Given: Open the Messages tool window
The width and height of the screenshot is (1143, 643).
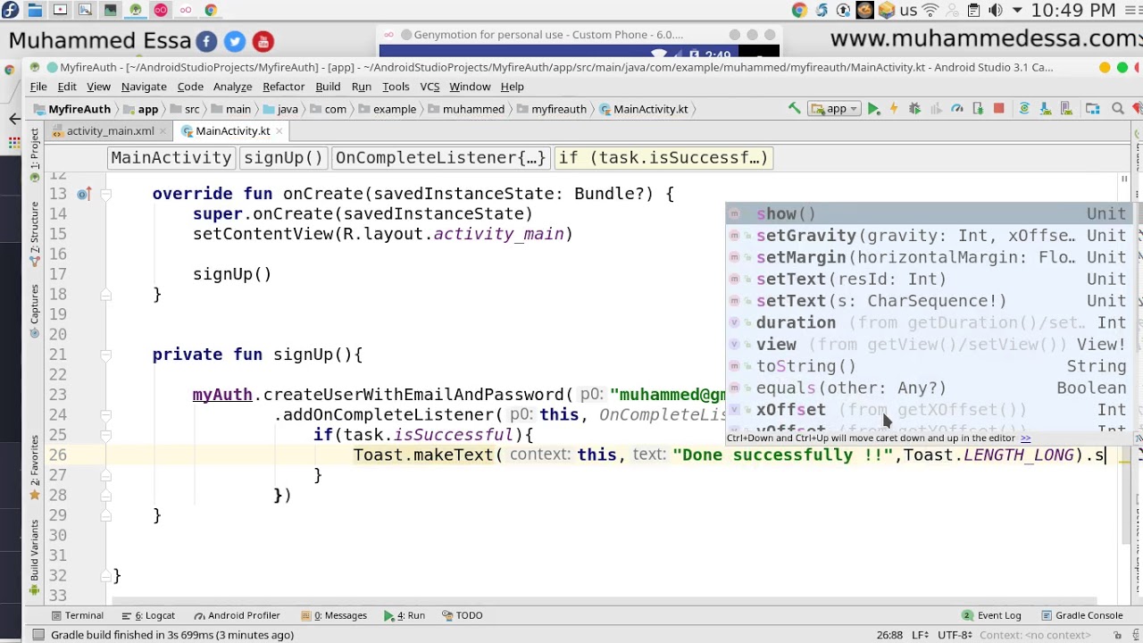Looking at the screenshot, I should point(334,615).
